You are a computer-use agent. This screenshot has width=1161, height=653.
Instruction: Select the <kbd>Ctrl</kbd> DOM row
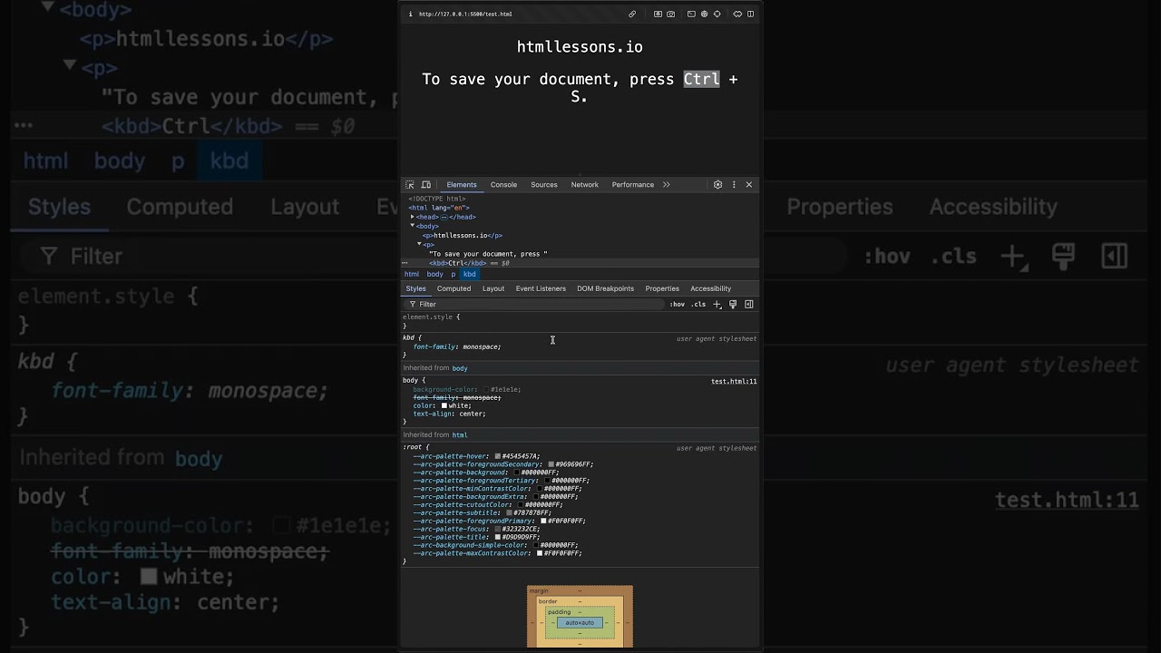click(x=458, y=263)
